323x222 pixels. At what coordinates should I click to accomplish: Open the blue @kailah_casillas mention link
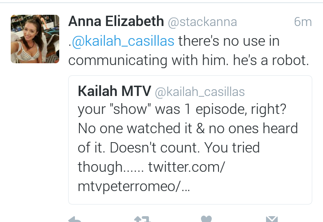coord(123,41)
